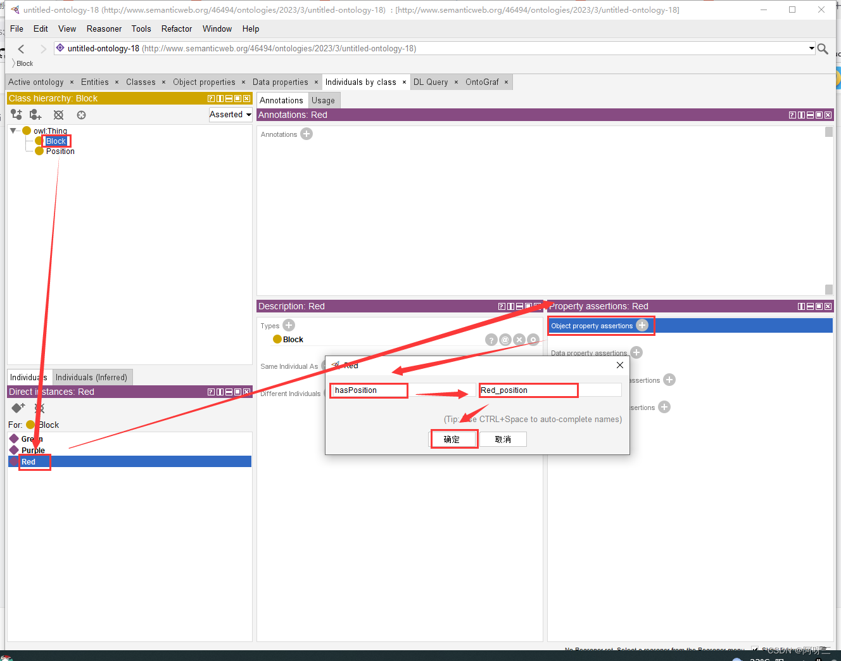Collapse the owl:Thing tree node
841x661 pixels.
coord(13,131)
